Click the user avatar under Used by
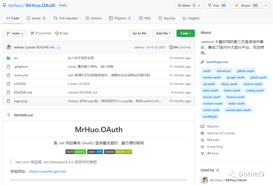Image resolution: width=273 pixels, height=185 pixels. click(x=204, y=180)
